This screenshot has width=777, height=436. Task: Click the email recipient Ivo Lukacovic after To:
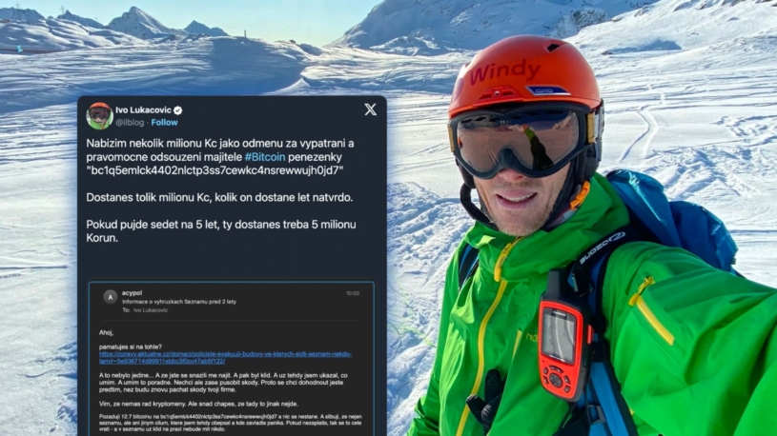coord(151,310)
